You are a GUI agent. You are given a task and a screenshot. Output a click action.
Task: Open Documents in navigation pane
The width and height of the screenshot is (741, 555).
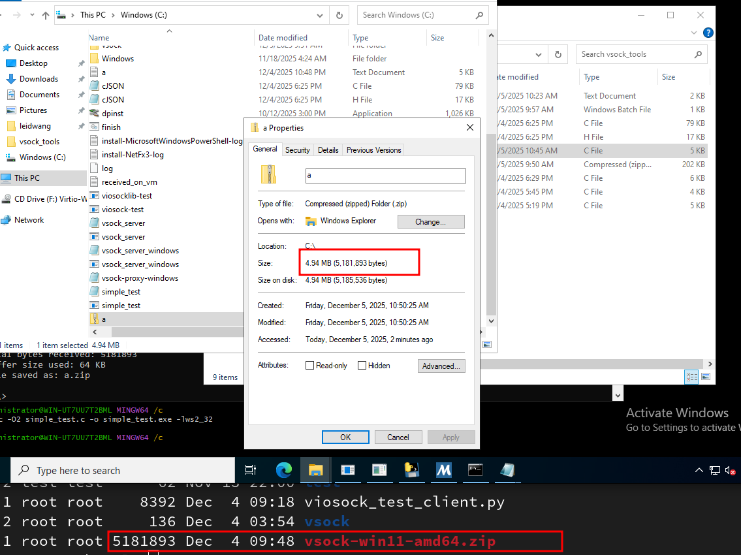click(39, 95)
